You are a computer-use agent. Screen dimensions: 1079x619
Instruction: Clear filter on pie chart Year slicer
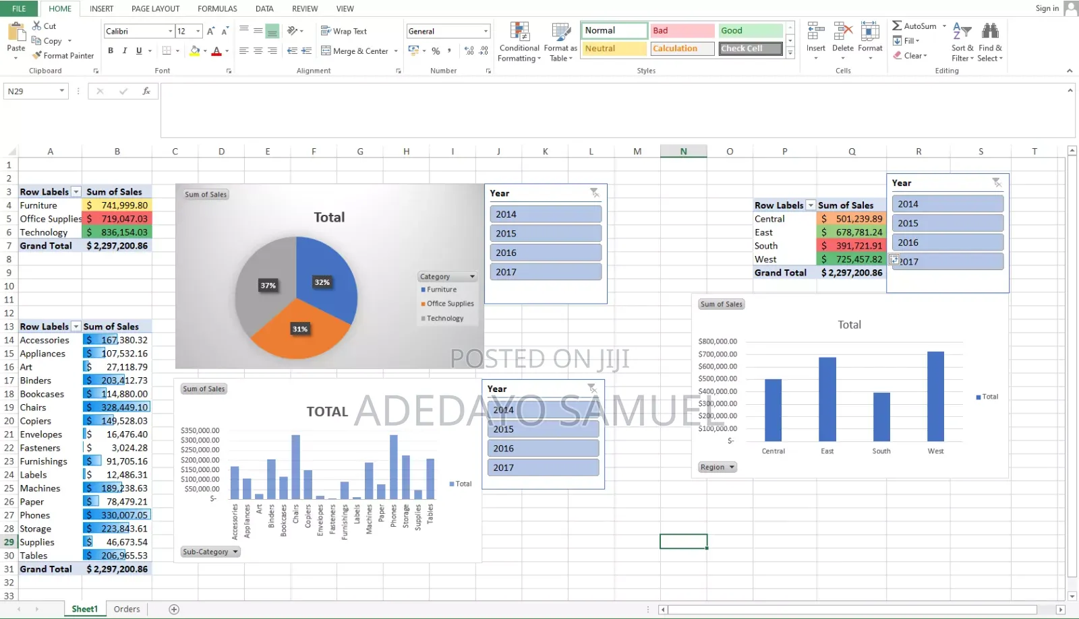(x=594, y=193)
